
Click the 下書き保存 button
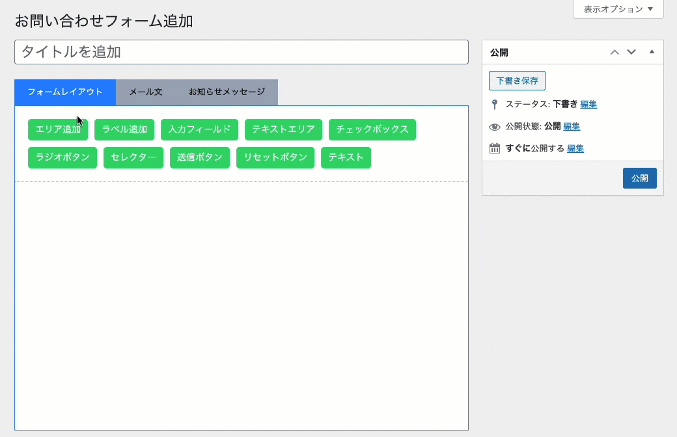click(x=517, y=81)
